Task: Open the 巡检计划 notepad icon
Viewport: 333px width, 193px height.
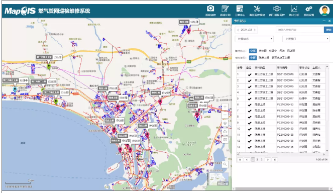Action: coord(225,9)
